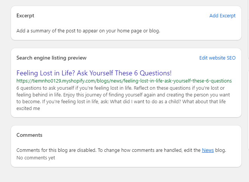Click the excited me last description line
This screenshot has height=182, width=249.
click(x=28, y=109)
